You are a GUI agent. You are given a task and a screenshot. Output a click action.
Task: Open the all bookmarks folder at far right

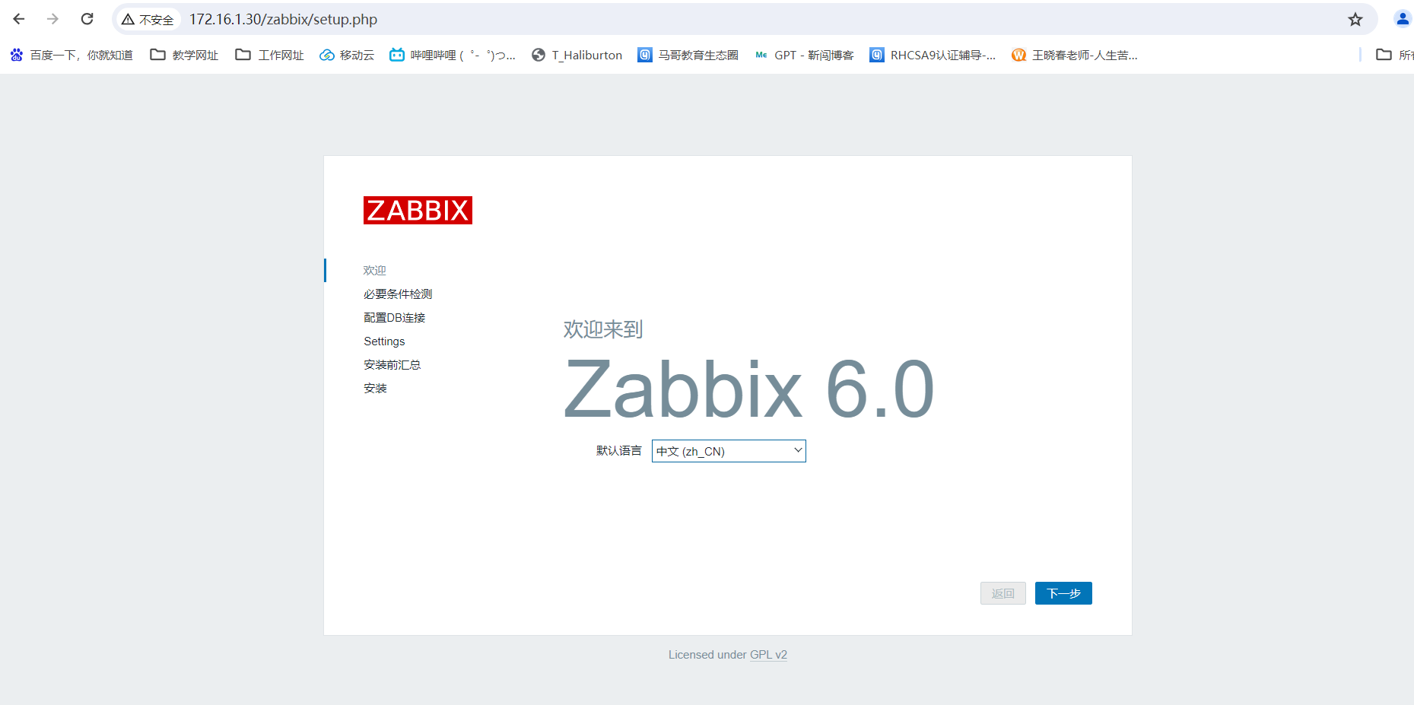click(1395, 55)
